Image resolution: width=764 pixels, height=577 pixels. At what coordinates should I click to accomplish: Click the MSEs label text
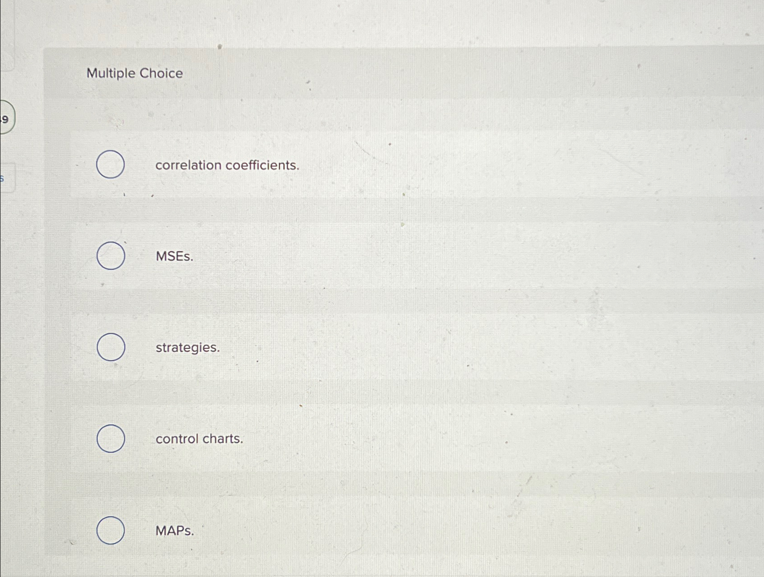174,257
